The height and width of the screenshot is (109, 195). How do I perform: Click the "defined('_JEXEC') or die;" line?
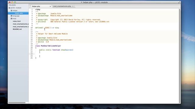click(47, 28)
